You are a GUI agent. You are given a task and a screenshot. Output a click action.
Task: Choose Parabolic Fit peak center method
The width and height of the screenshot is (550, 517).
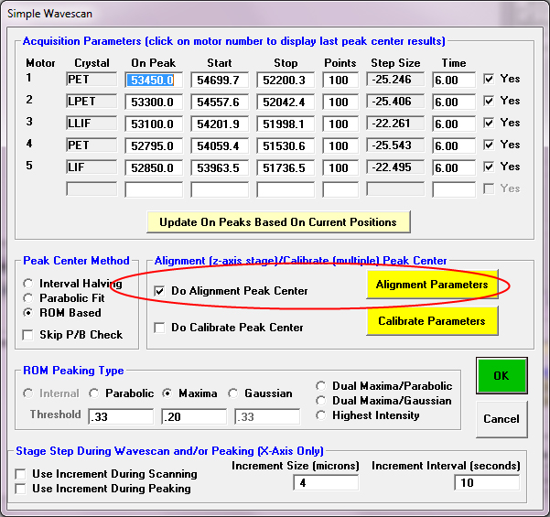click(29, 298)
